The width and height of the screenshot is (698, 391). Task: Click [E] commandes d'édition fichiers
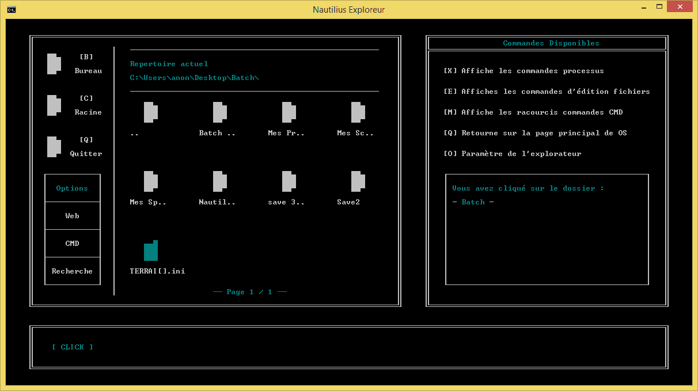[547, 92]
